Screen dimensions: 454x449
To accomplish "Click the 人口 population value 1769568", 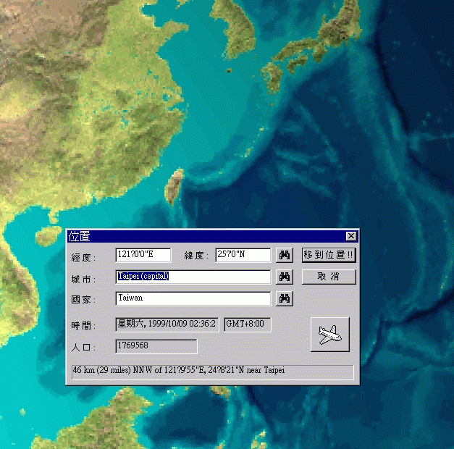I will point(156,346).
